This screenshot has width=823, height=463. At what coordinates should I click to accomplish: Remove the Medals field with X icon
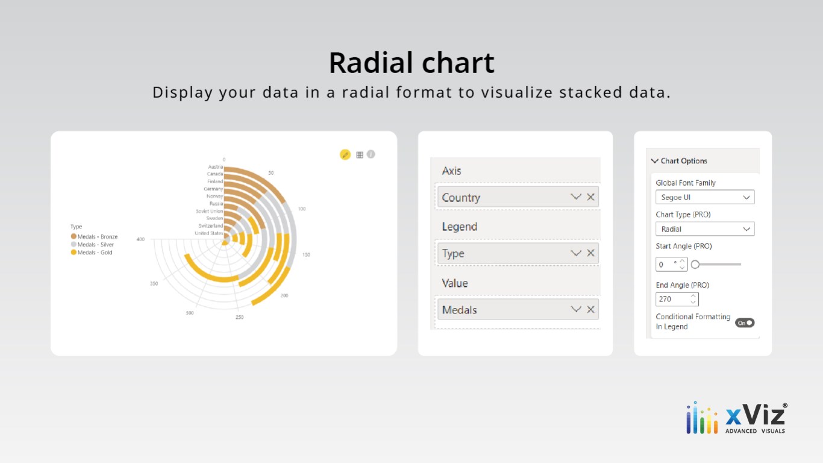pyautogui.click(x=590, y=309)
